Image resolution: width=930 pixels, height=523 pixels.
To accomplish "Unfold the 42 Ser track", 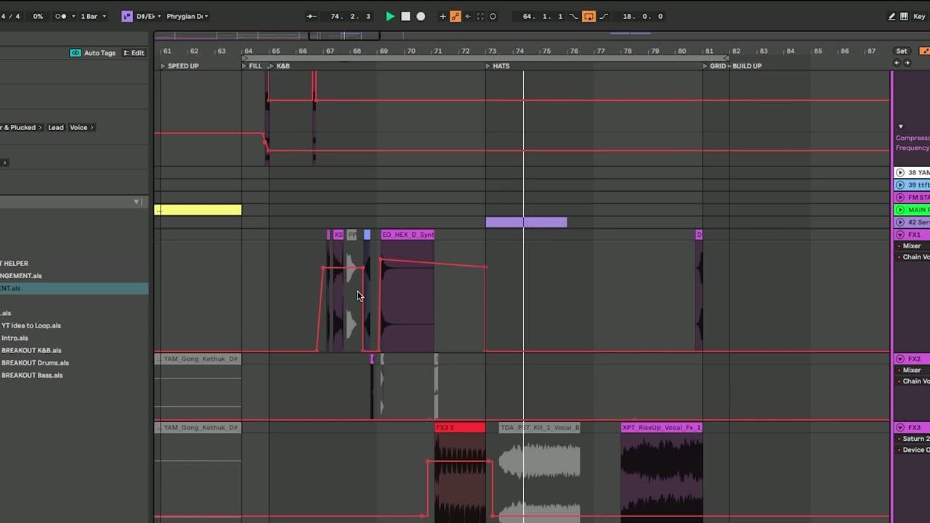I will coord(900,222).
